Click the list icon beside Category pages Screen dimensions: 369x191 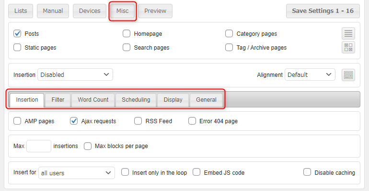tap(348, 33)
